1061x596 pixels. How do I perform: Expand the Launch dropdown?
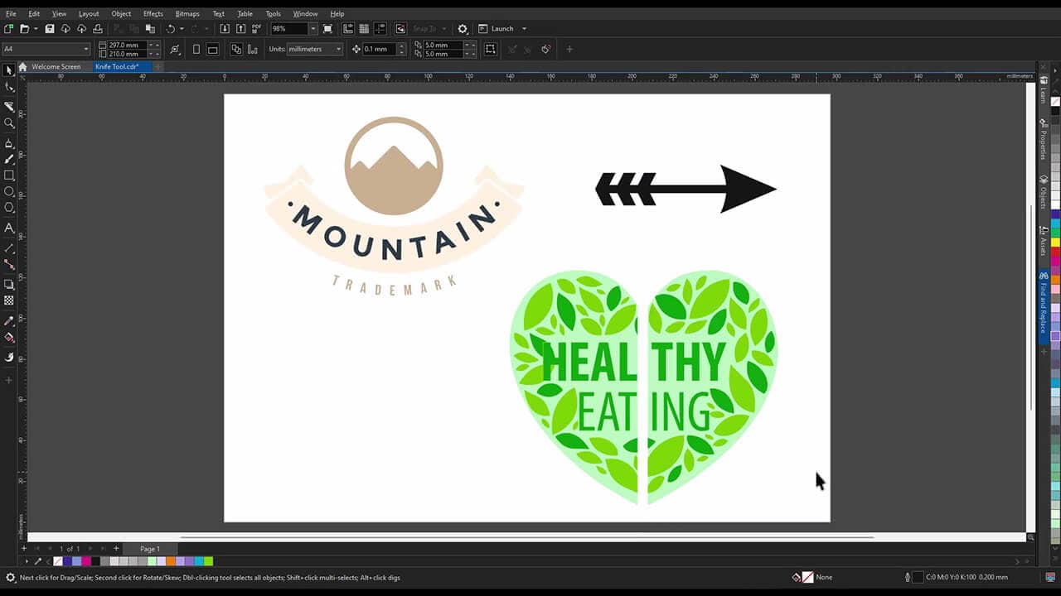[525, 28]
